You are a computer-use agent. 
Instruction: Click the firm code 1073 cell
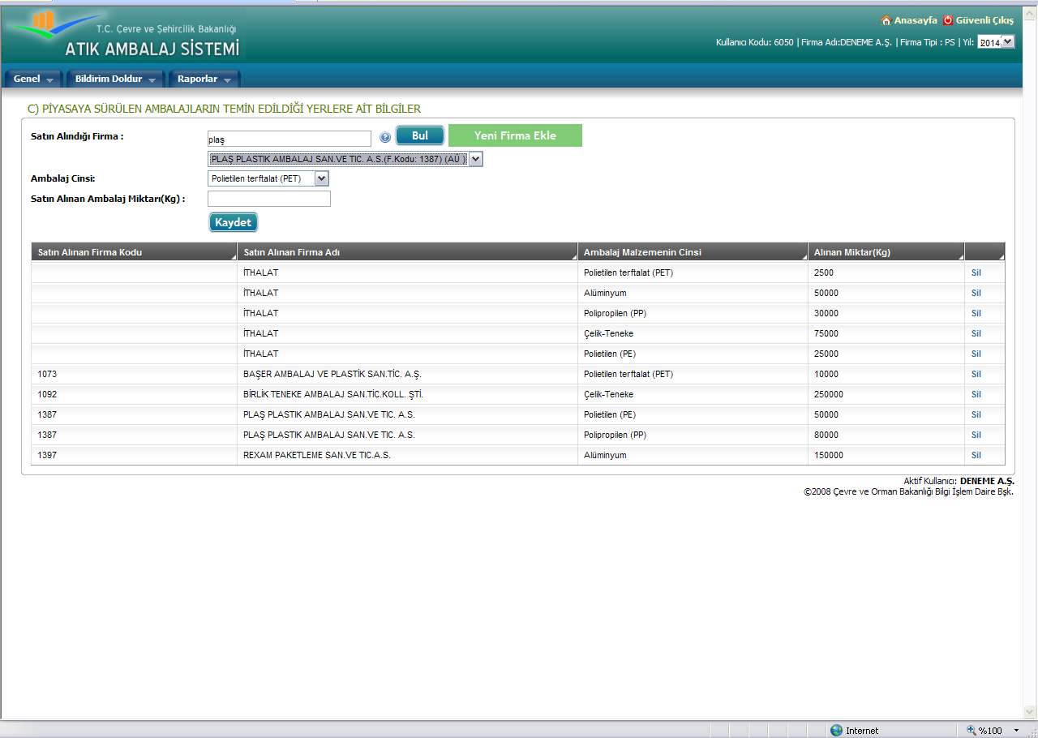134,374
